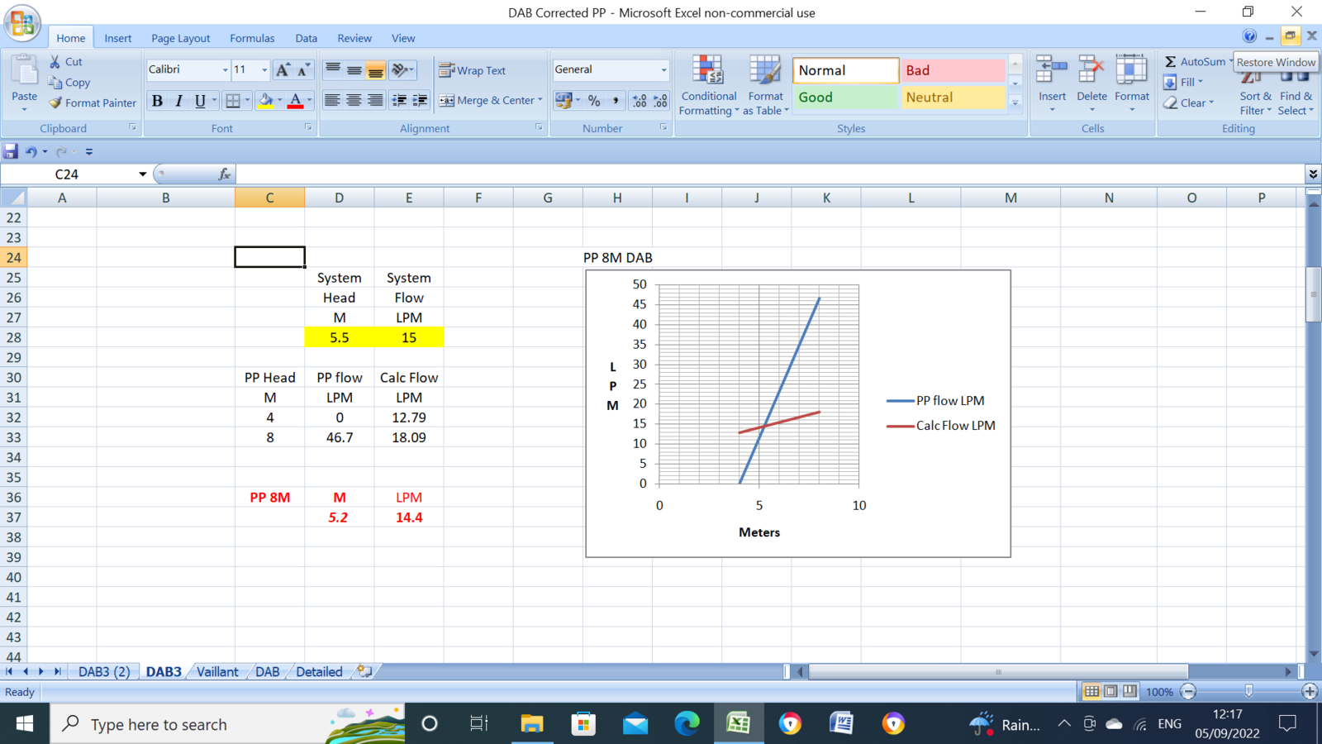The height and width of the screenshot is (744, 1322).
Task: Toggle Wrap Text on selected cell
Action: coord(473,71)
